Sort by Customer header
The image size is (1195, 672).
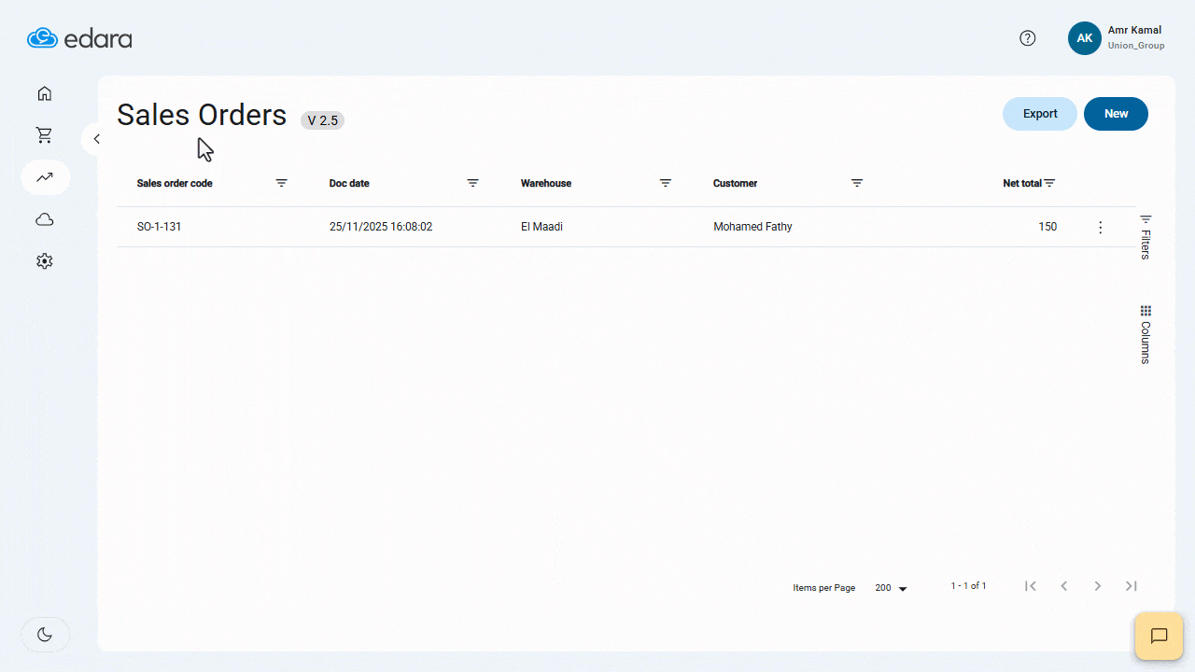click(x=735, y=183)
